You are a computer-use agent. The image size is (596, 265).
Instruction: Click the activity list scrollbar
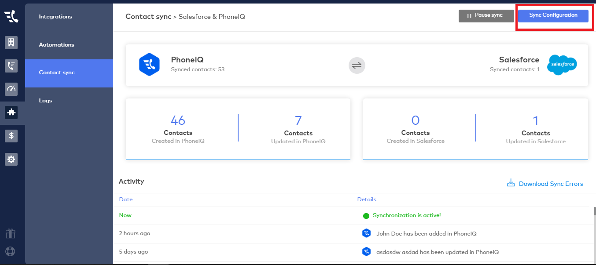[x=593, y=211]
